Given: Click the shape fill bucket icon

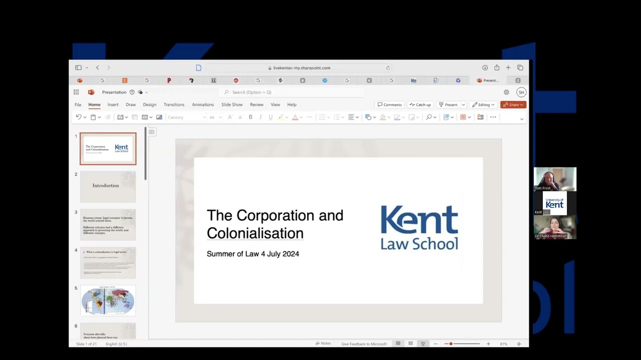Looking at the screenshot, I should [x=383, y=117].
